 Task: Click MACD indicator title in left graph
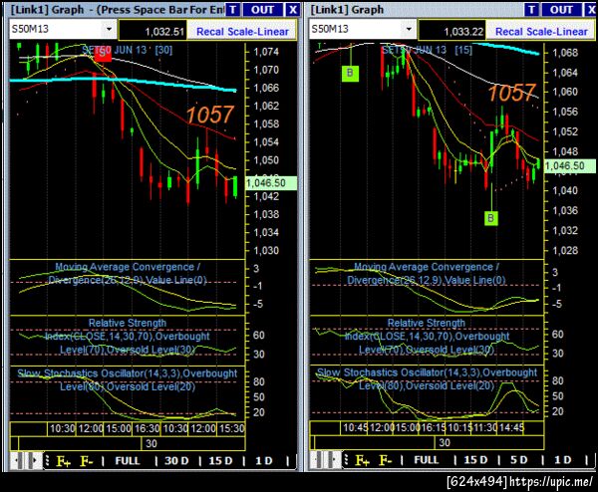coord(128,274)
